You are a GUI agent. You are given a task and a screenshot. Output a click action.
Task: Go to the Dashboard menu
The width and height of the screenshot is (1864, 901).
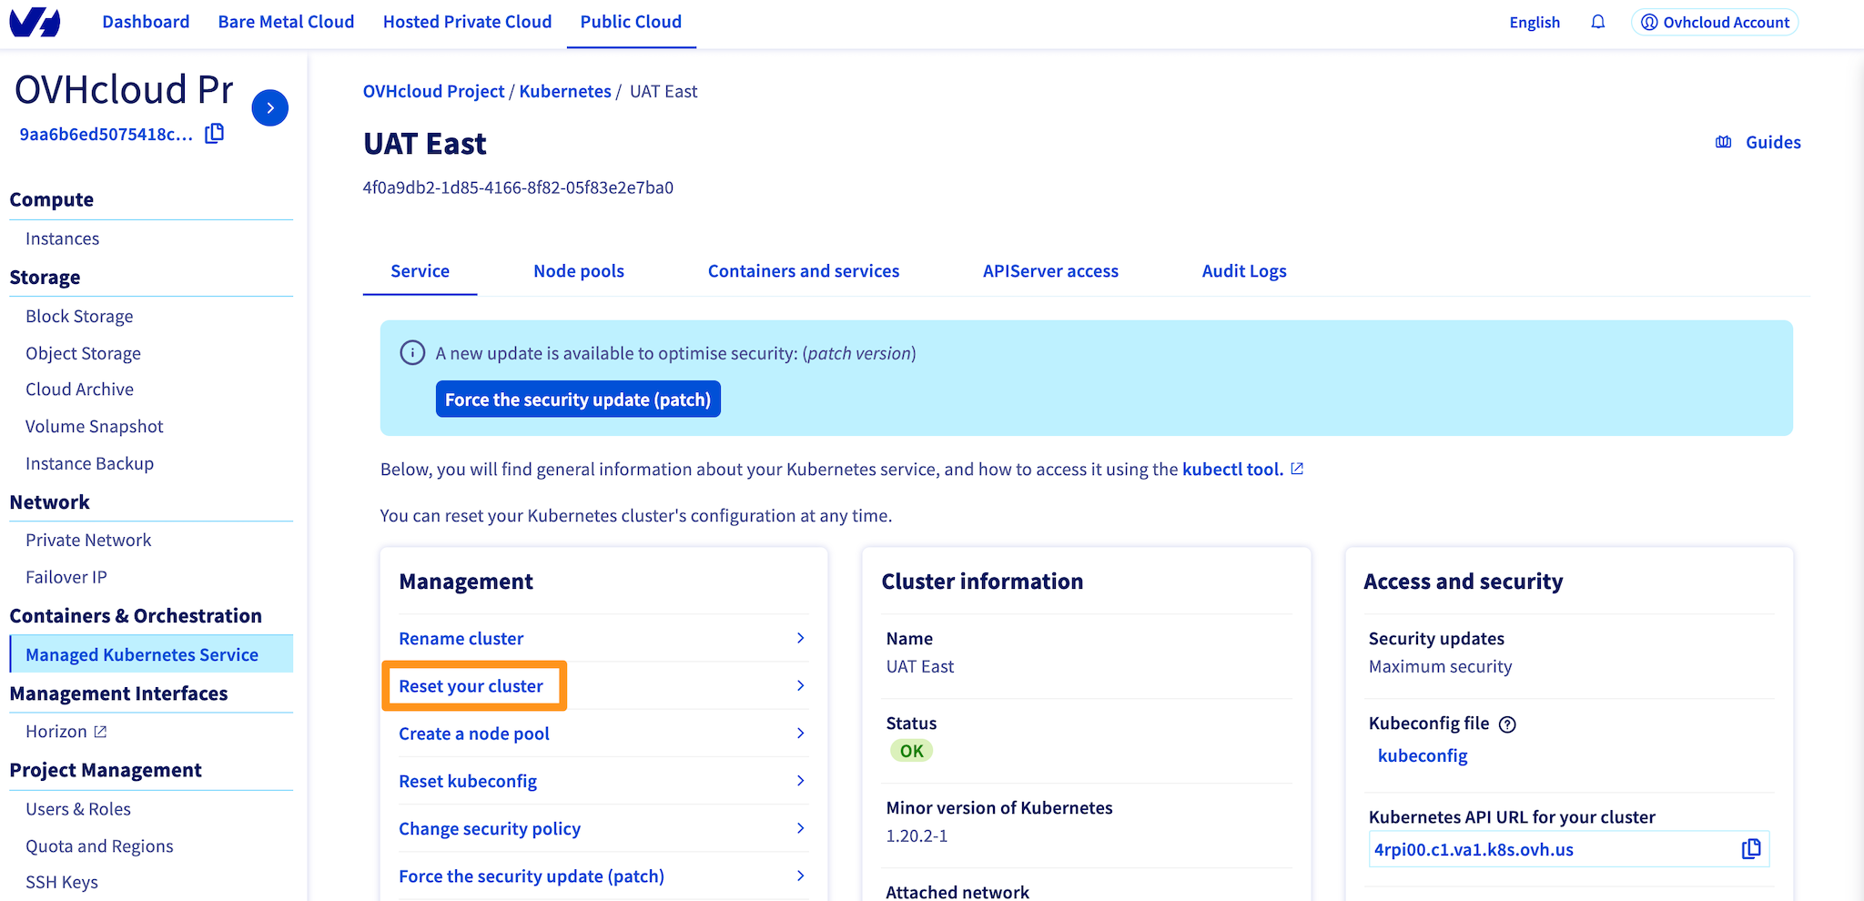coord(146,22)
